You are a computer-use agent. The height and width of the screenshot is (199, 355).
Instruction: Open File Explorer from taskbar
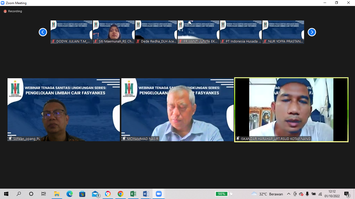(57, 194)
